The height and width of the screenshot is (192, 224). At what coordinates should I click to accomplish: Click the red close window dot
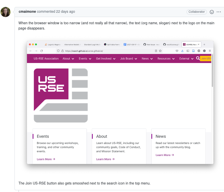click(30, 44)
